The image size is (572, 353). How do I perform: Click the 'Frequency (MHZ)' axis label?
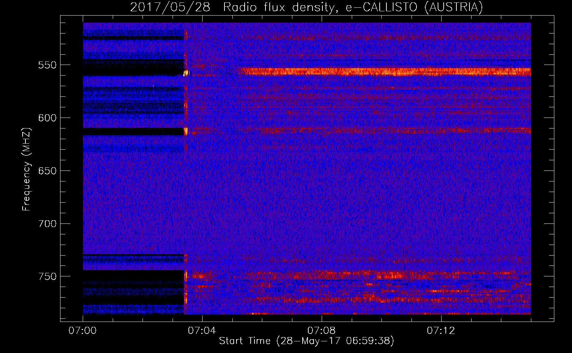pyautogui.click(x=27, y=169)
